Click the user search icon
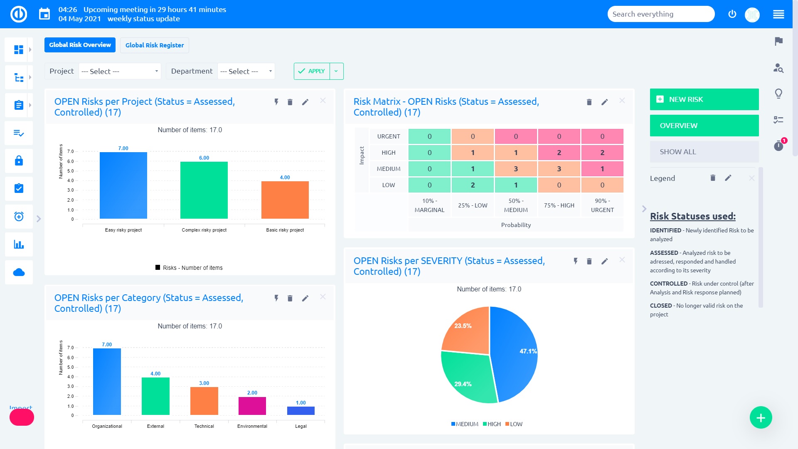 778,69
